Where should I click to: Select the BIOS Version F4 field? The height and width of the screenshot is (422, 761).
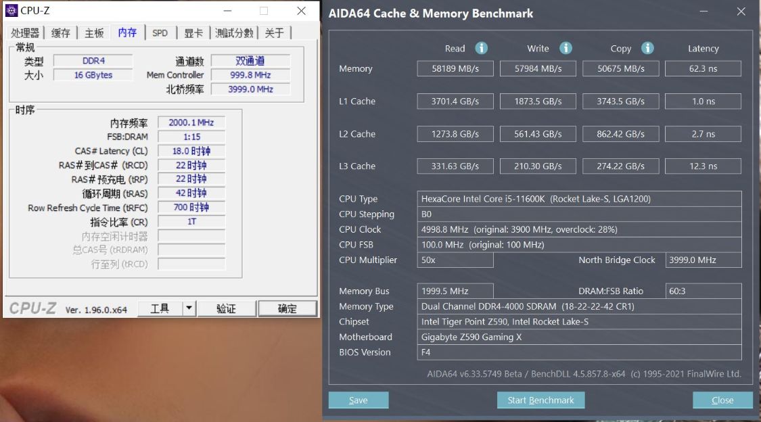point(580,352)
